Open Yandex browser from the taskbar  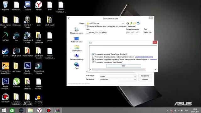(x=39, y=110)
